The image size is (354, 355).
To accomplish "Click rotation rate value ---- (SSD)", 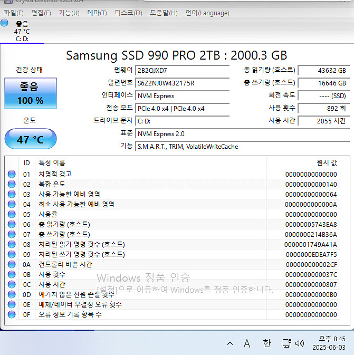I will click(x=324, y=96).
